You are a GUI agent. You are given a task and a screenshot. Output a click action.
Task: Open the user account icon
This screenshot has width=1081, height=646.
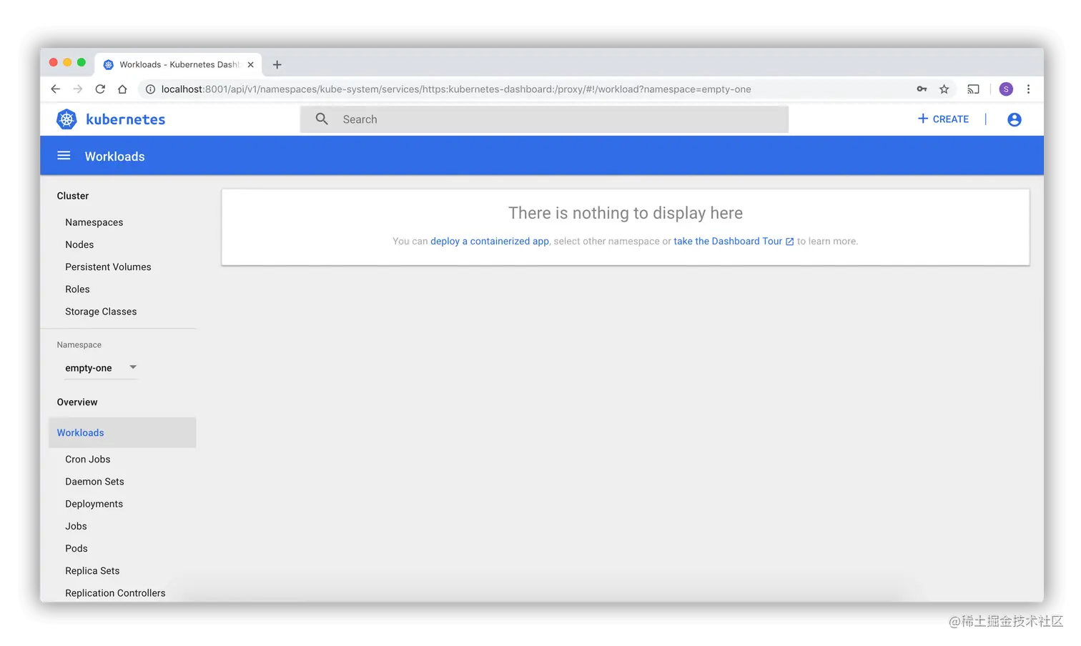(x=1014, y=119)
